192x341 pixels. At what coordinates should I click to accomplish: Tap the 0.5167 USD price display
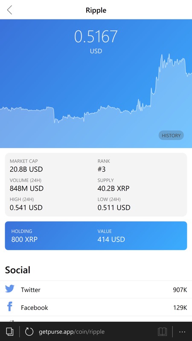[x=96, y=41]
